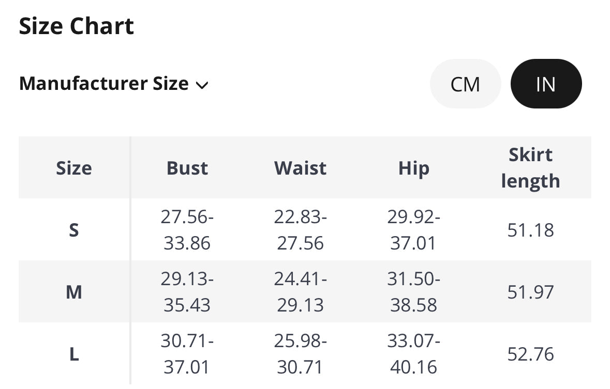The width and height of the screenshot is (610, 389).
Task: Click the Size Chart heading
Action: 76,26
